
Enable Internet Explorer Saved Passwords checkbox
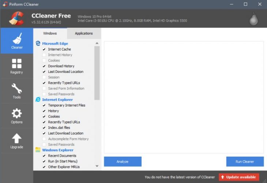pos(44,145)
